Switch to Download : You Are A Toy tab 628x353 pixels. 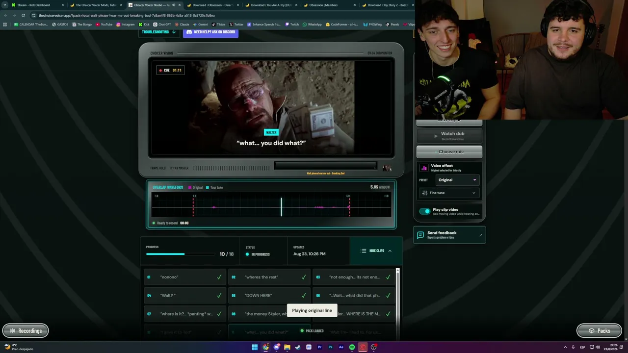click(271, 5)
